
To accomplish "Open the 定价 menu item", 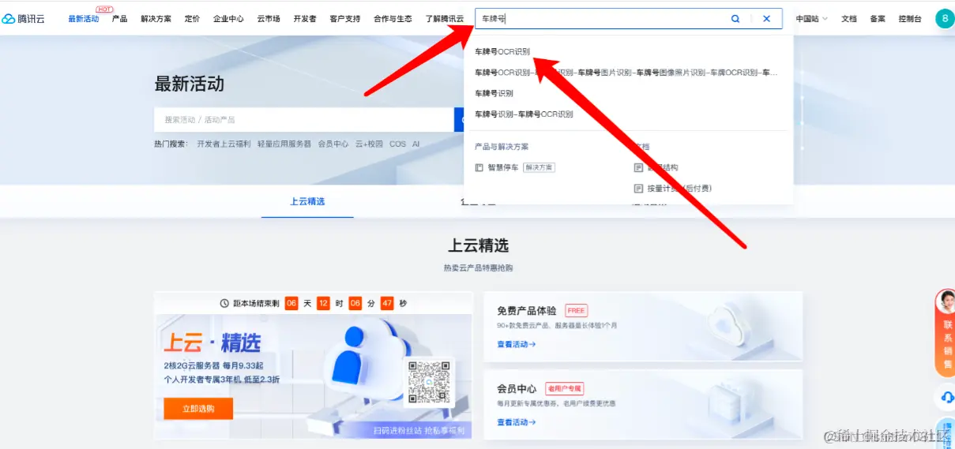I will pyautogui.click(x=192, y=18).
